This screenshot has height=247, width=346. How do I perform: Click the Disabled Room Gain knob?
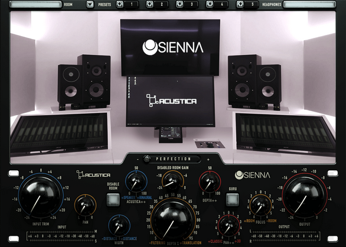tap(172, 182)
